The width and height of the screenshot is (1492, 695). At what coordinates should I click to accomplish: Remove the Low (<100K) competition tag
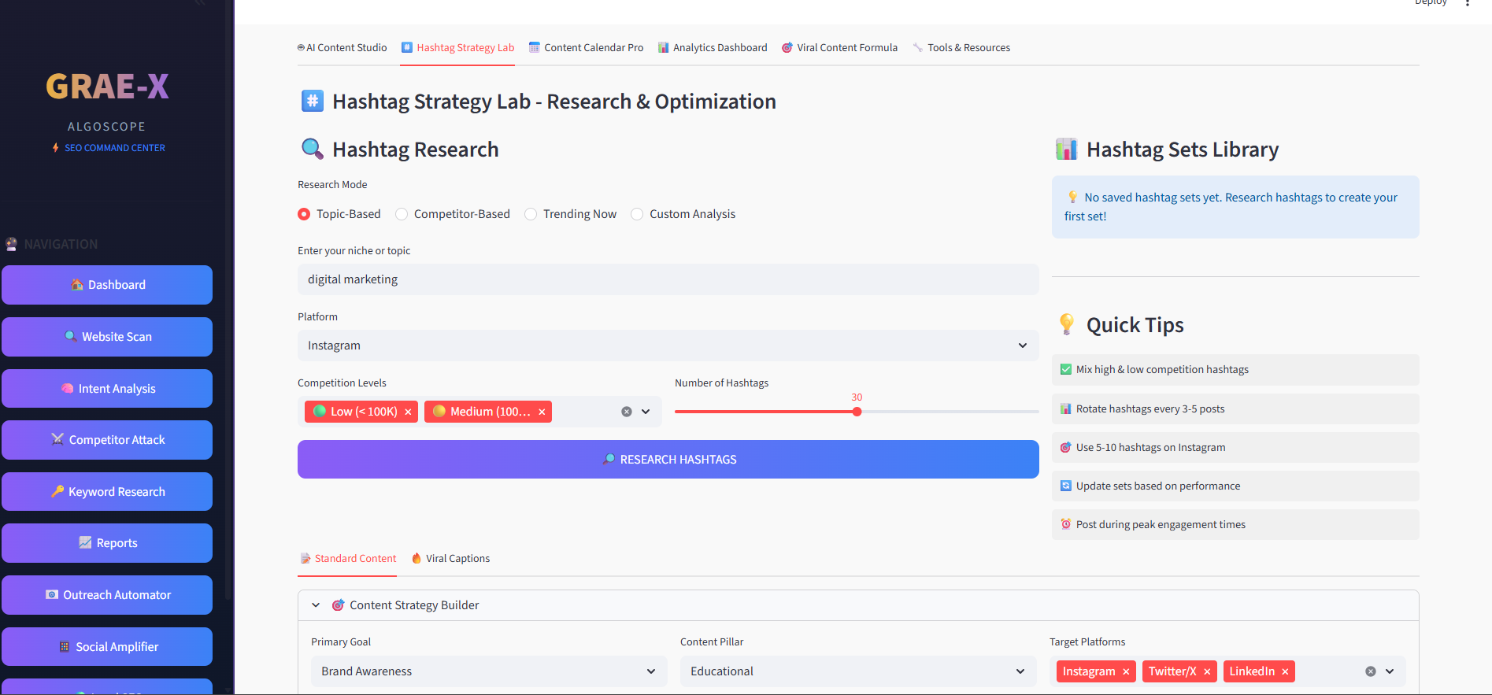[x=408, y=412]
